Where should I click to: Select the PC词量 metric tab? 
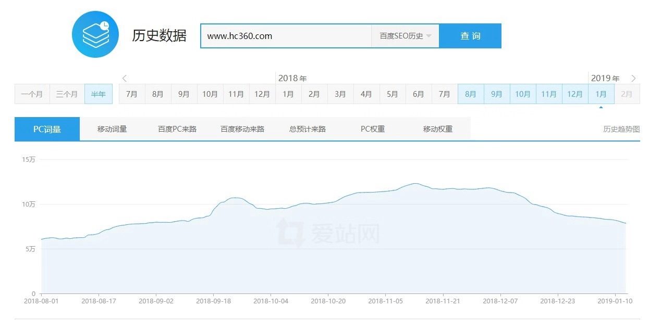click(47, 129)
